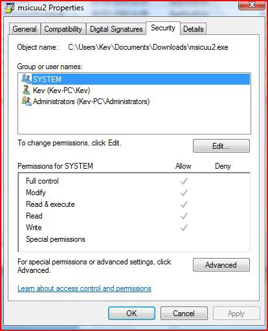268x331 pixels.
Task: Click the Cancel button
Action: (184, 314)
